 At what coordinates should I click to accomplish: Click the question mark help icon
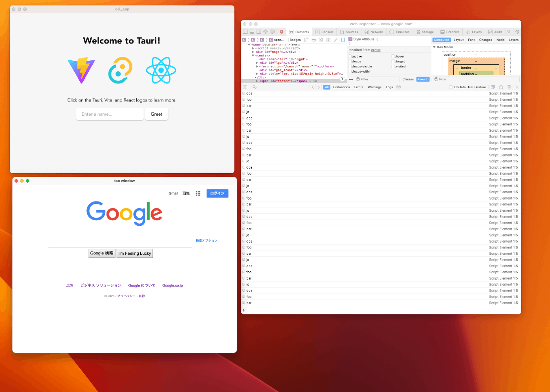pyautogui.click(x=342, y=78)
